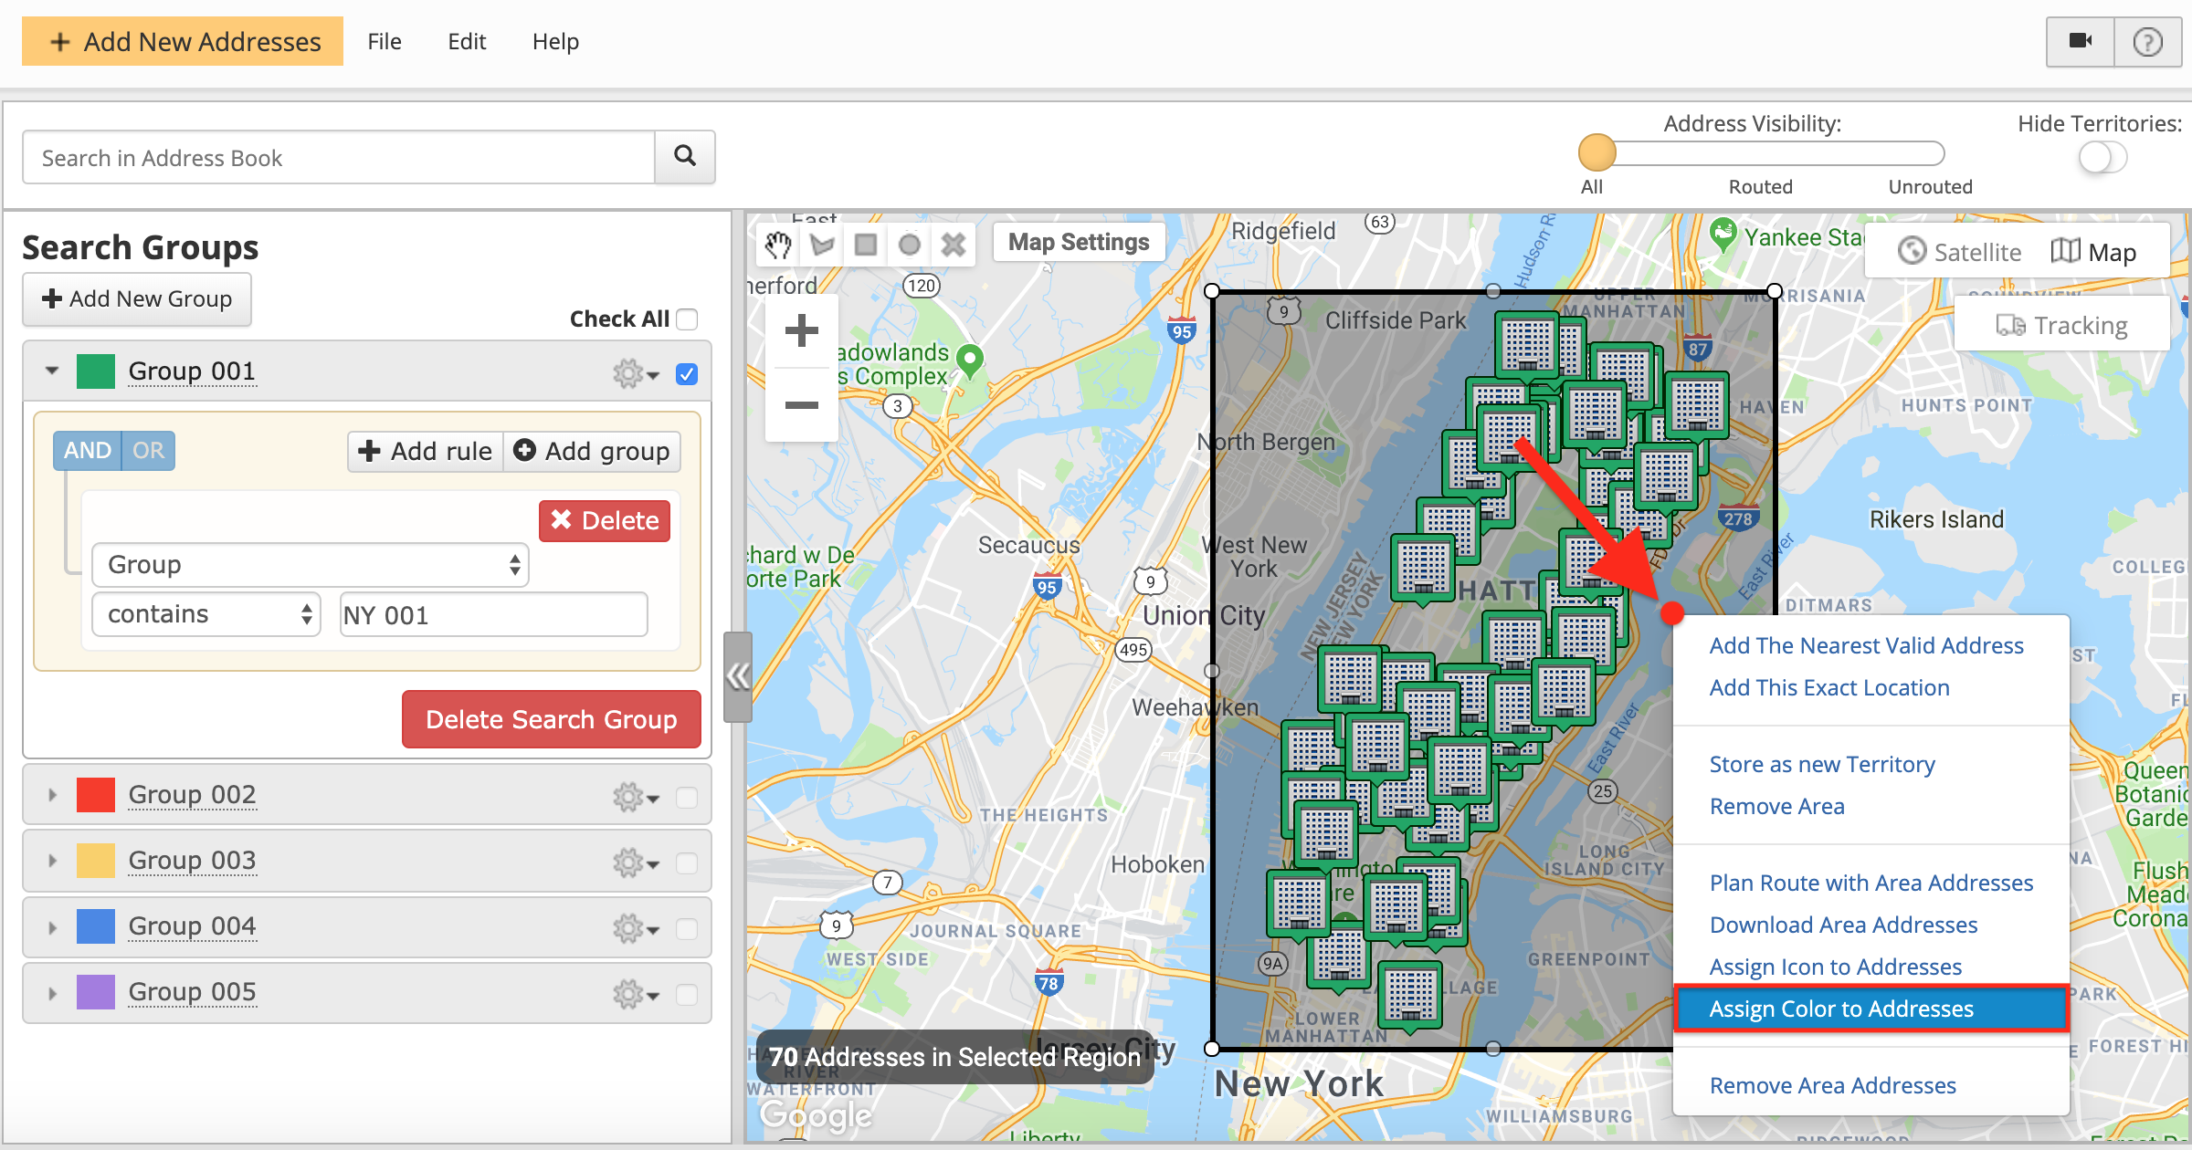Click the remove shapes X tool
Image resolution: width=2192 pixels, height=1150 pixels.
(x=954, y=245)
